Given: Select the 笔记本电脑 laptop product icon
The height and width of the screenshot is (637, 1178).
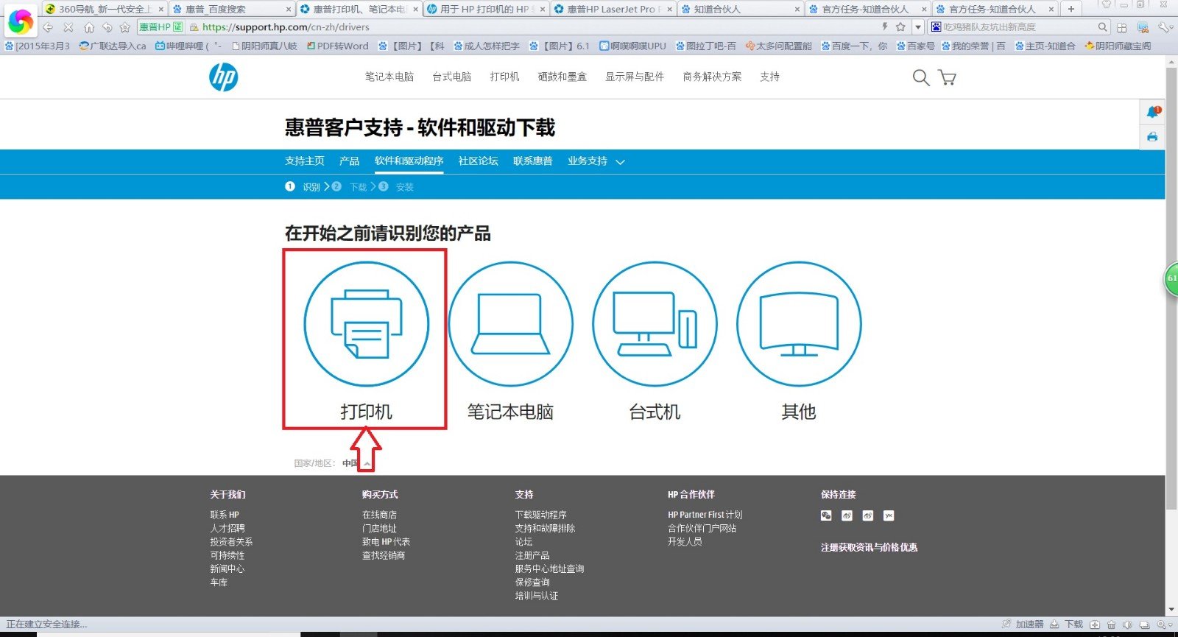Looking at the screenshot, I should 510,324.
